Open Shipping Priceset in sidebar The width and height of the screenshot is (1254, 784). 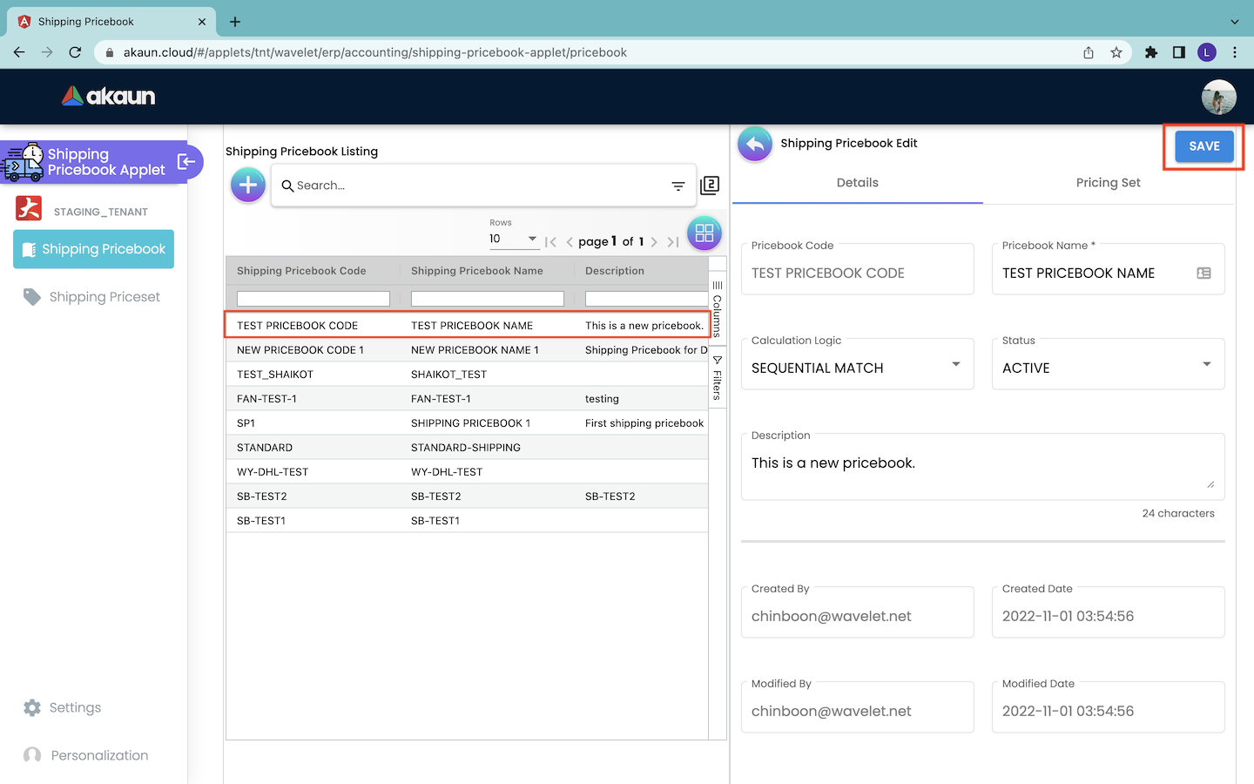point(104,297)
